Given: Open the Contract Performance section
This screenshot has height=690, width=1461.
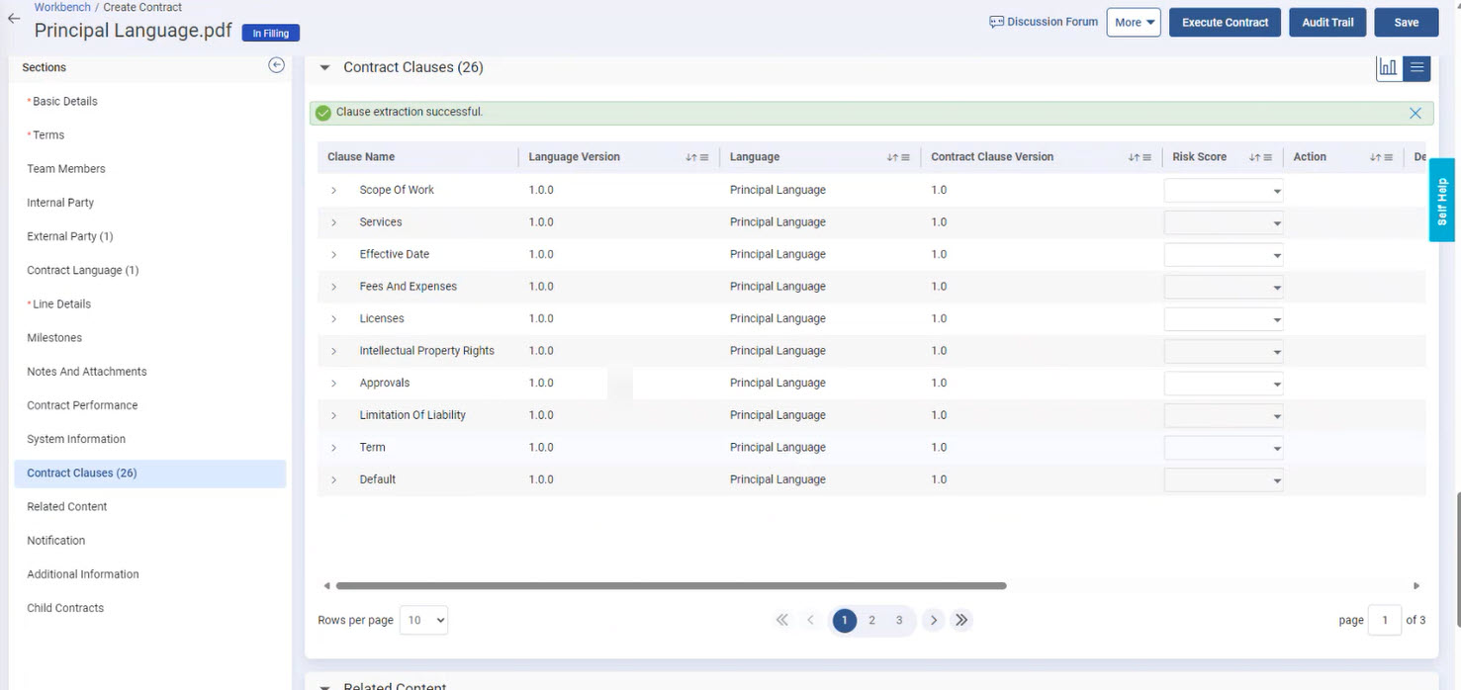Looking at the screenshot, I should [82, 405].
